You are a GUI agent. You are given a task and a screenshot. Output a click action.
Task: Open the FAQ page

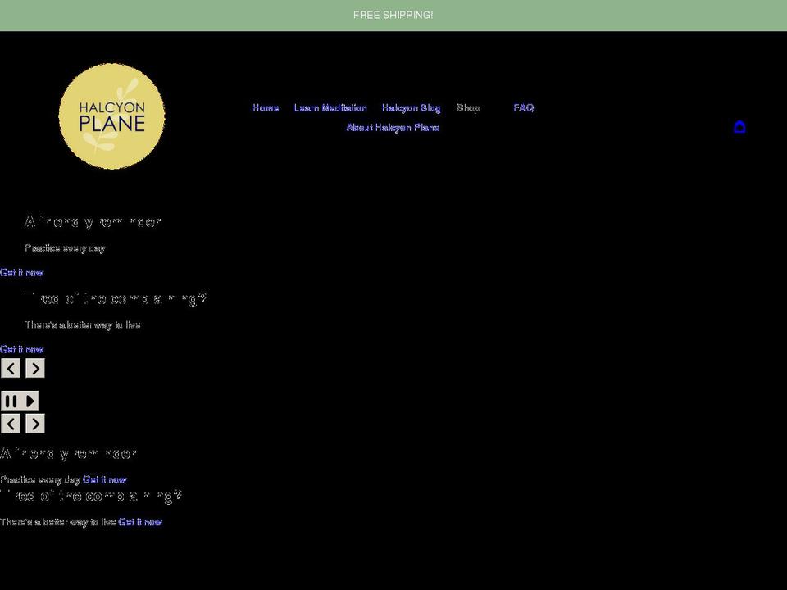(523, 107)
